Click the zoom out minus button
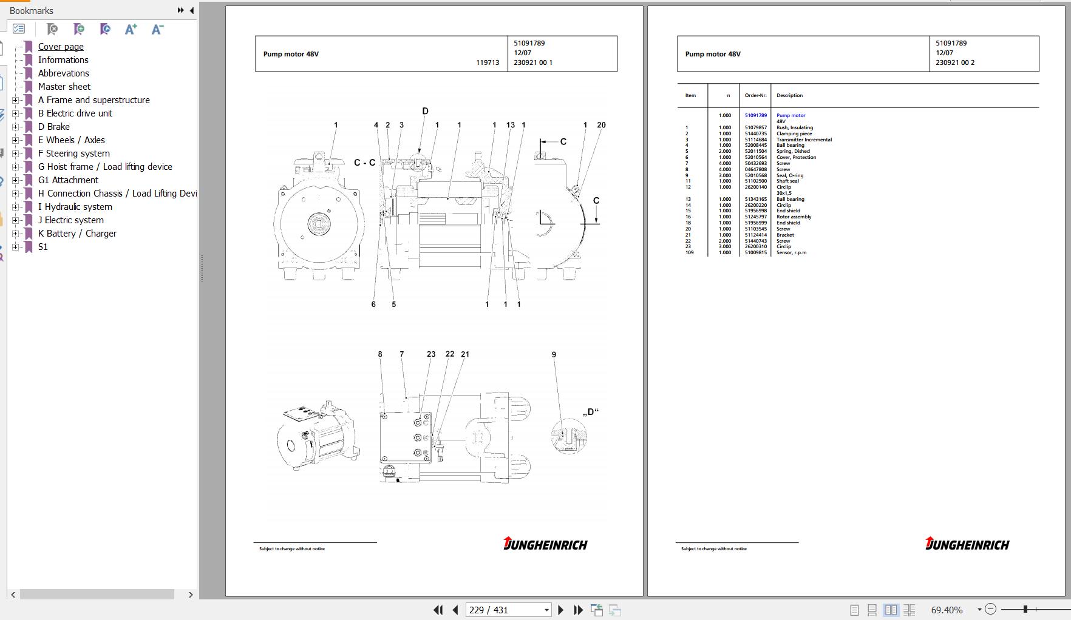This screenshot has height=620, width=1071. tap(990, 609)
